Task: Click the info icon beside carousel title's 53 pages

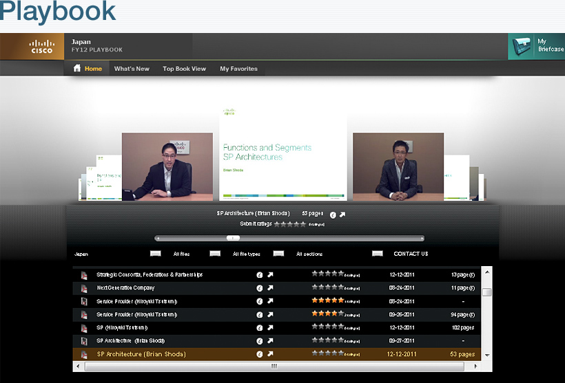Action: [332, 215]
